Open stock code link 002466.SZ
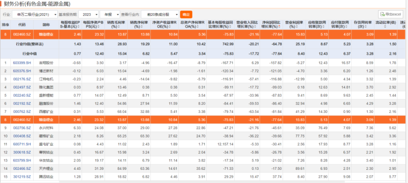This screenshot has height=183, width=408. 22,169
